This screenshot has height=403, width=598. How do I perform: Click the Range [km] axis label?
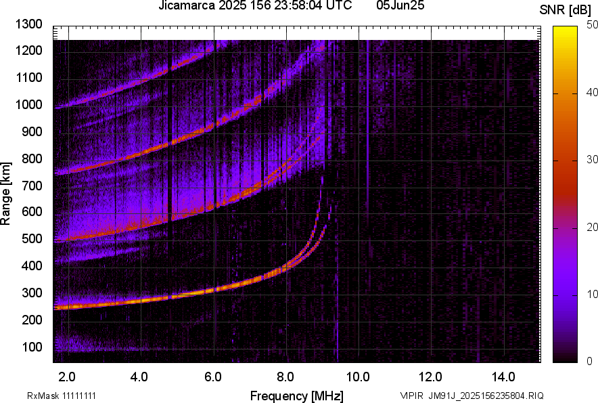(5, 194)
